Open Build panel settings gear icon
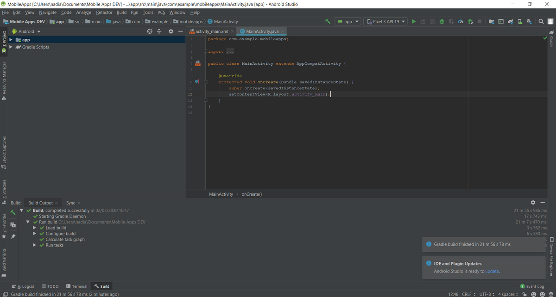The image size is (556, 297). pos(533,203)
